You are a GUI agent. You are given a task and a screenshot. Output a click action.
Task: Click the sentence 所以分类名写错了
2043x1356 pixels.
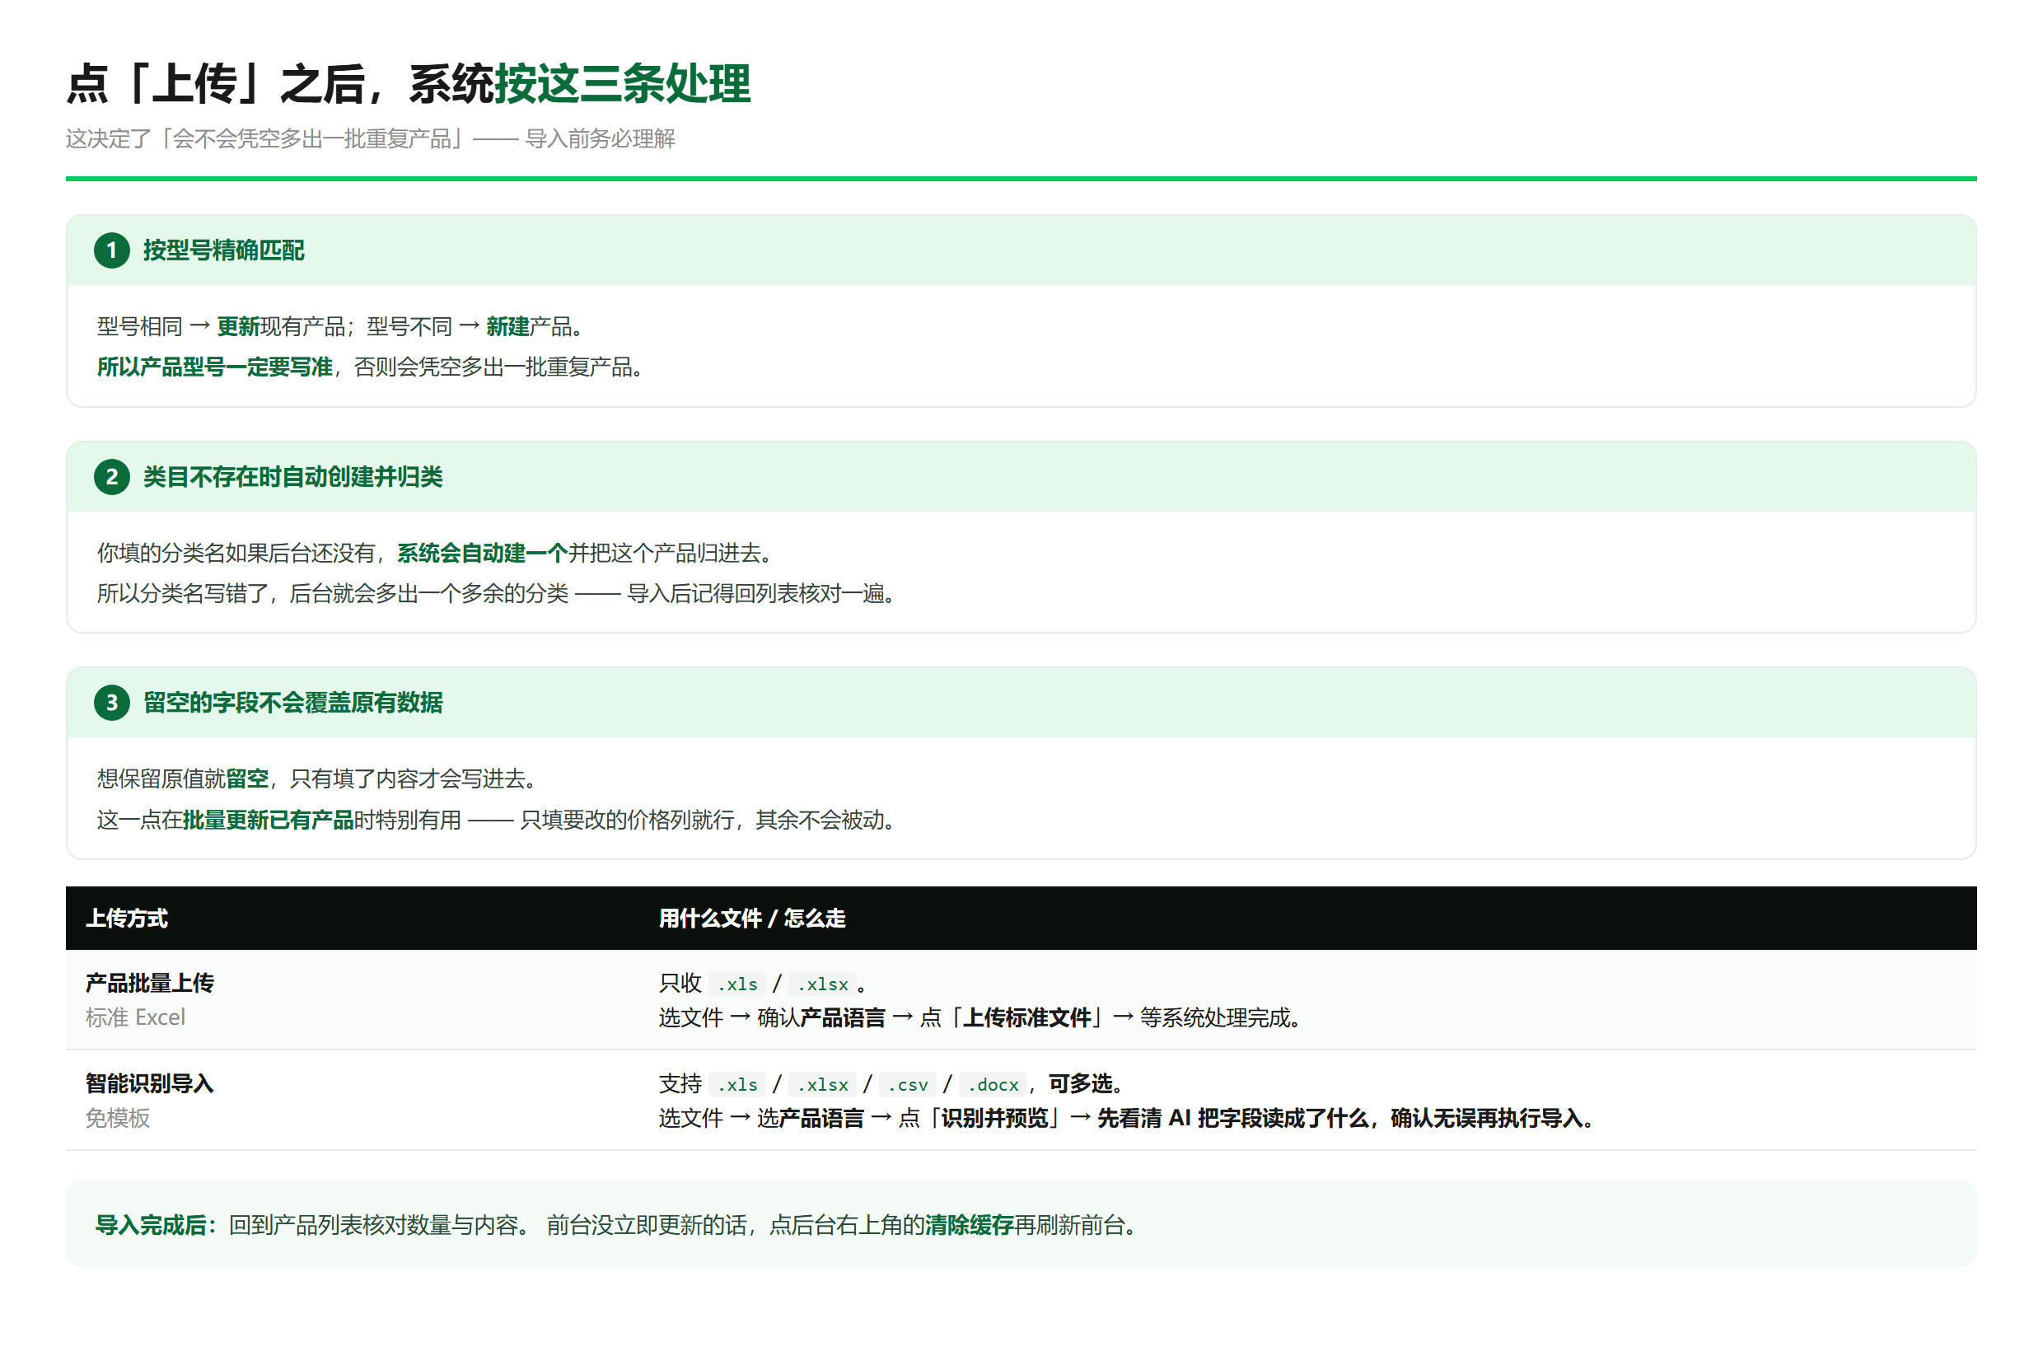182,594
